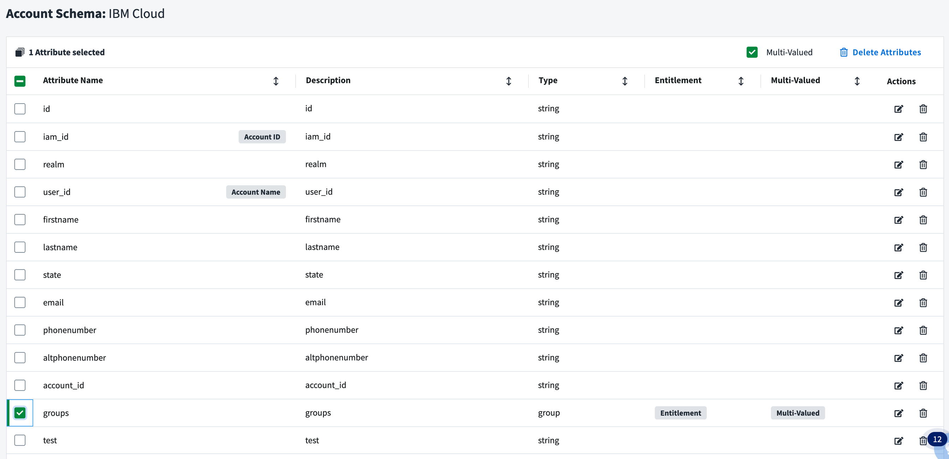Select the lastname row checkbox
This screenshot has height=459, width=949.
[x=20, y=247]
